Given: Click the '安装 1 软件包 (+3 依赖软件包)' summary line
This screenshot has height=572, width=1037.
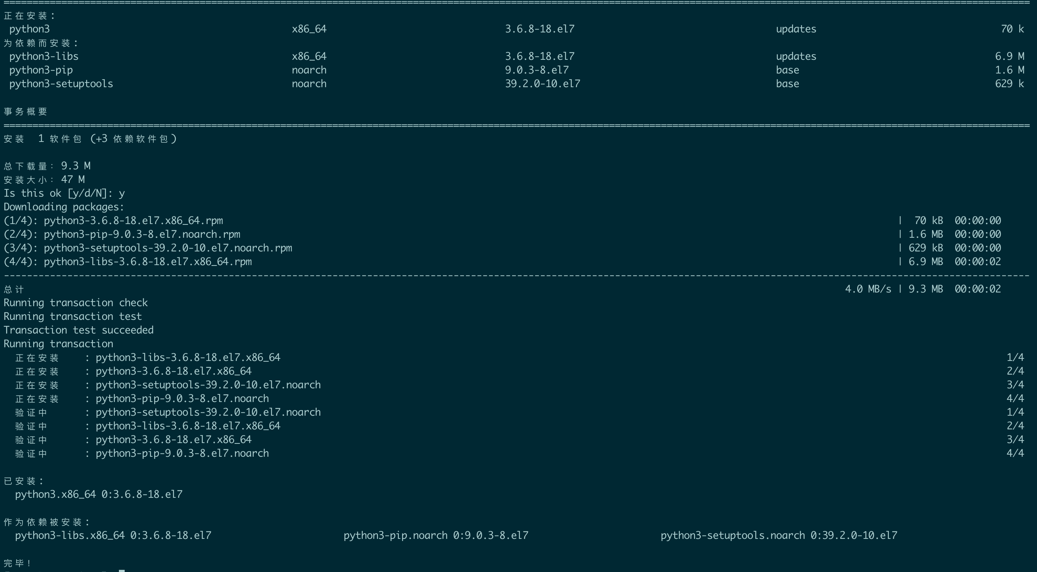Looking at the screenshot, I should [90, 139].
